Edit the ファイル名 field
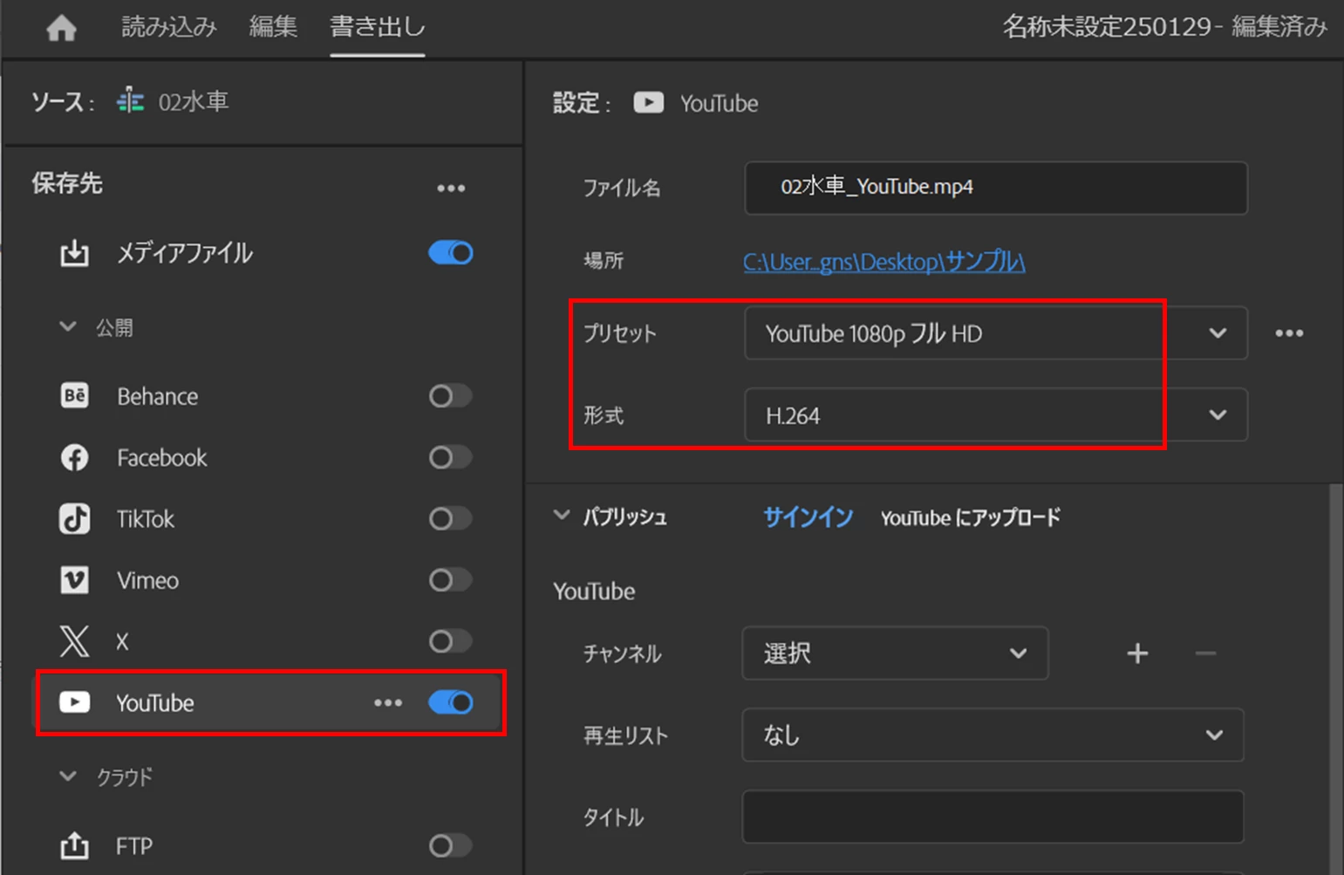This screenshot has height=875, width=1344. (x=996, y=188)
